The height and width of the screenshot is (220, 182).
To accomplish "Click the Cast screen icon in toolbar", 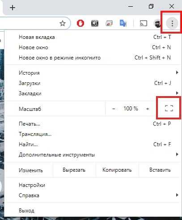I will [x=144, y=23].
